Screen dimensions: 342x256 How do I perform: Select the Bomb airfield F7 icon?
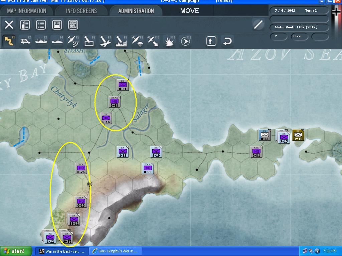pyautogui.click(x=105, y=41)
